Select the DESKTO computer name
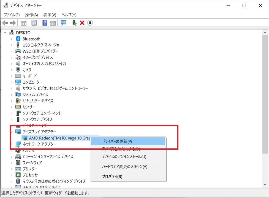Viewport: 269px width, 198px height. (x=23, y=32)
